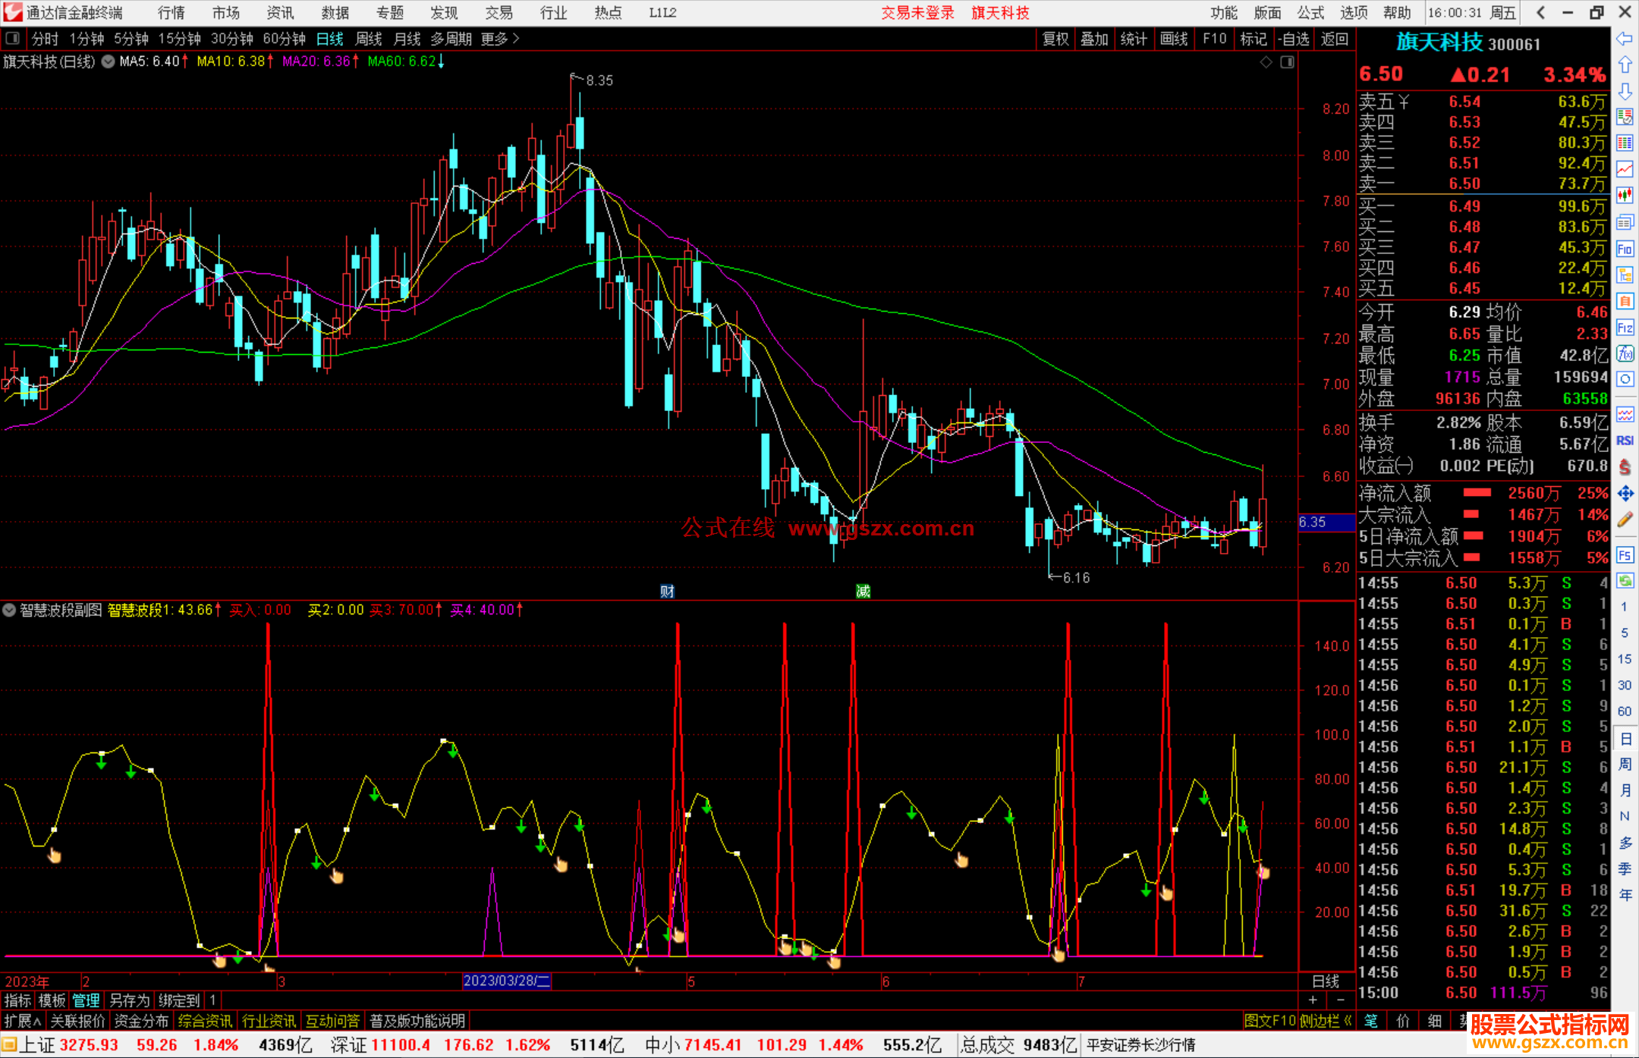Select the pencil drawing tool icon
This screenshot has height=1058, width=1639.
pos(1625,520)
